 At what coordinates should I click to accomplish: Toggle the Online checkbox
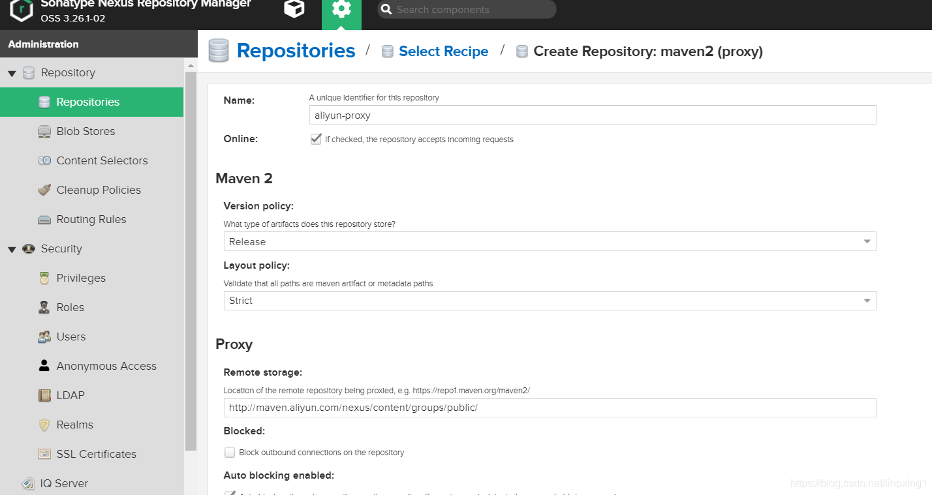(x=316, y=139)
